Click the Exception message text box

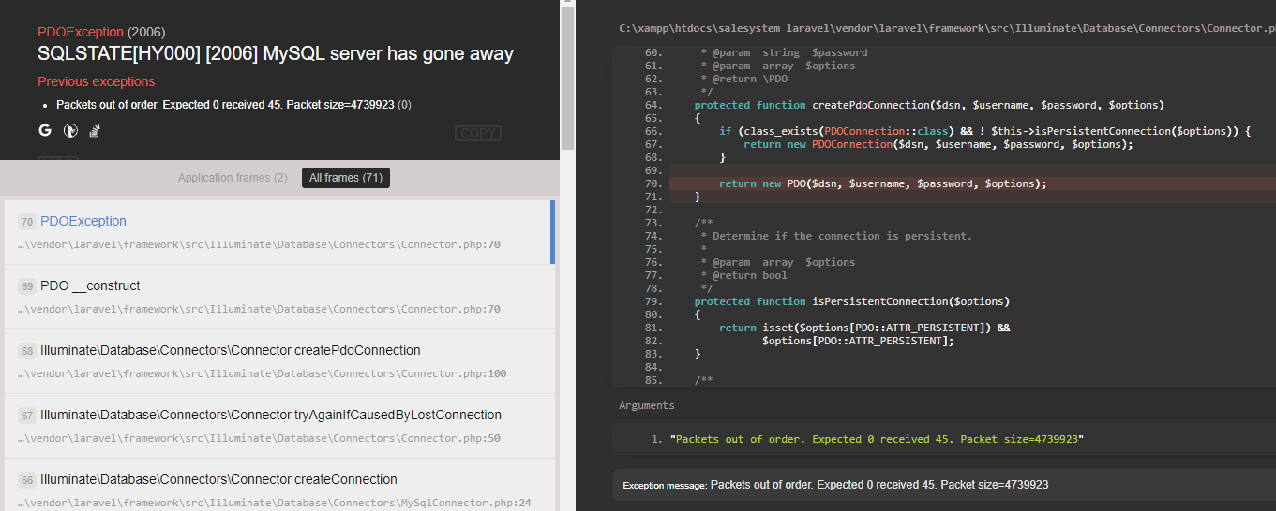(878, 485)
